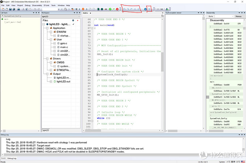Open the Memory zone dropdown in Disassembly
246x163 pixels.
tap(238, 16)
